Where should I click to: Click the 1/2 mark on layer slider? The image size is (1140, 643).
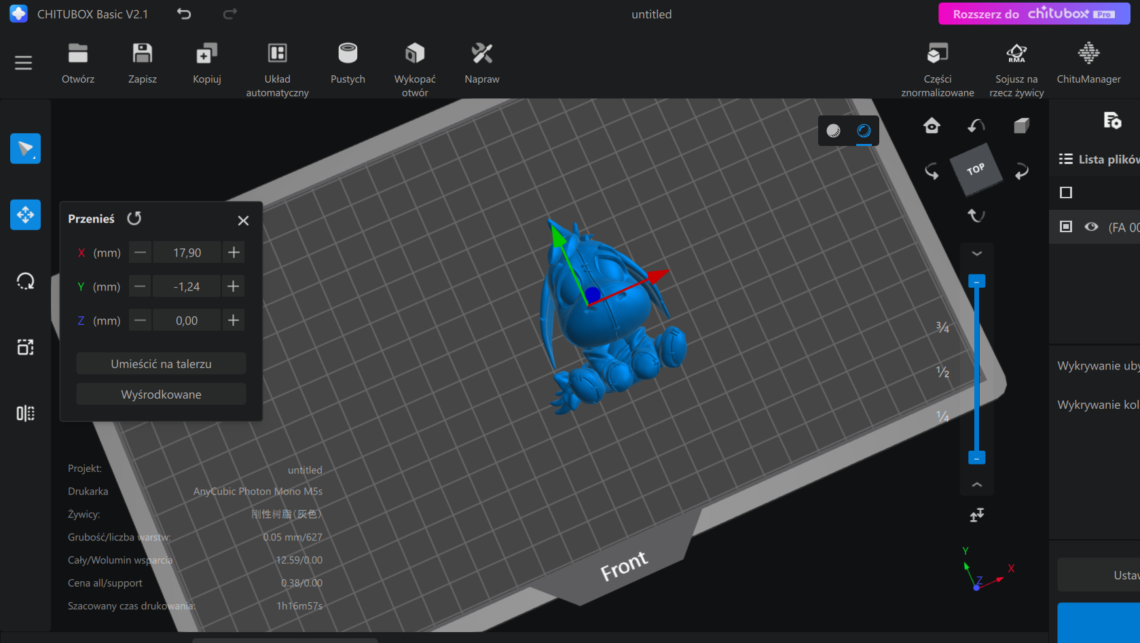point(942,372)
